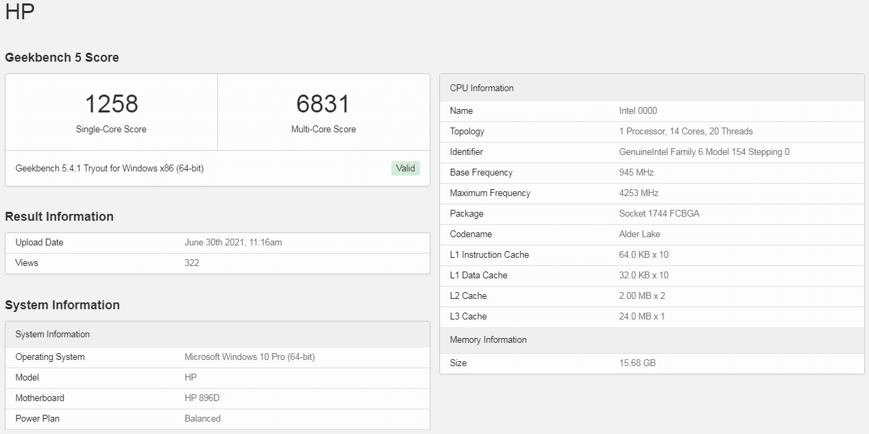
Task: Click the L1 Data Cache label
Action: pos(478,276)
